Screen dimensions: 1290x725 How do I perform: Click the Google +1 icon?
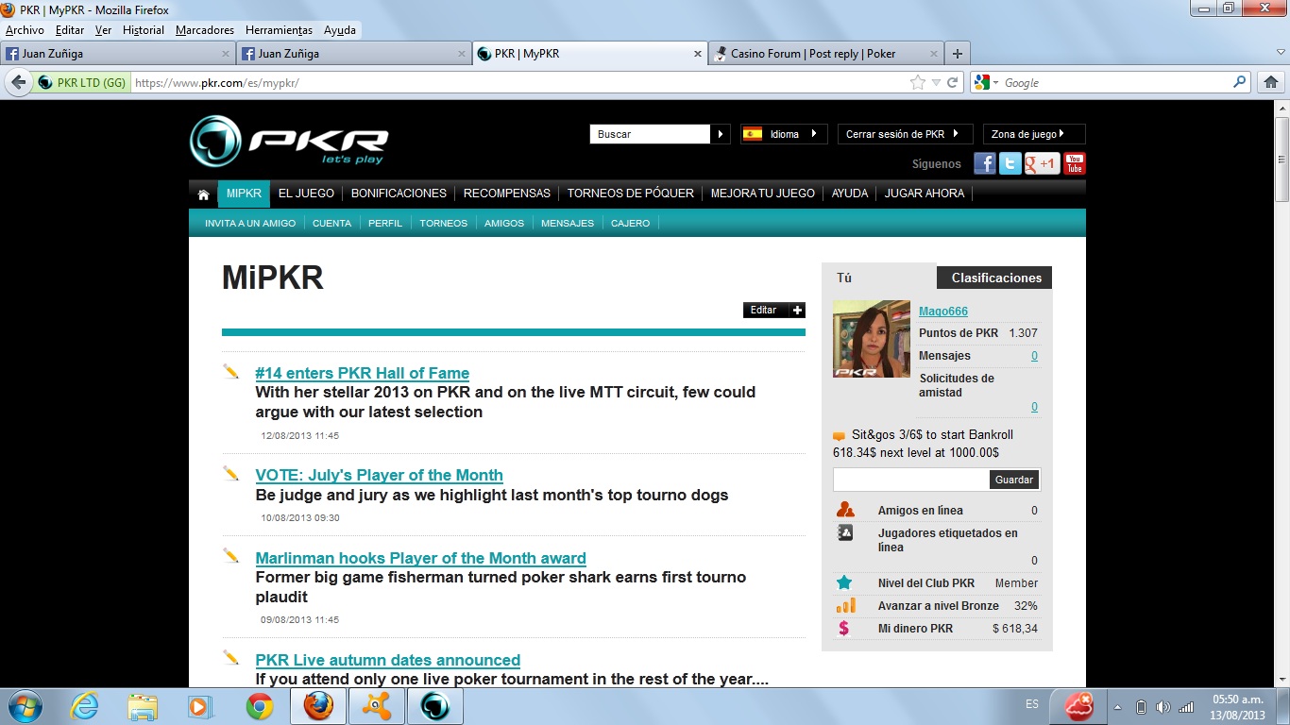point(1042,163)
